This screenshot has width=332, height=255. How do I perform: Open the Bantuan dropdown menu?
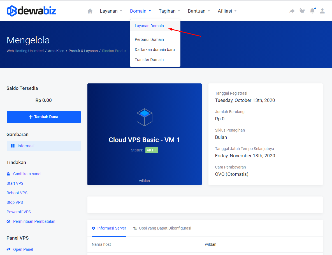[199, 11]
